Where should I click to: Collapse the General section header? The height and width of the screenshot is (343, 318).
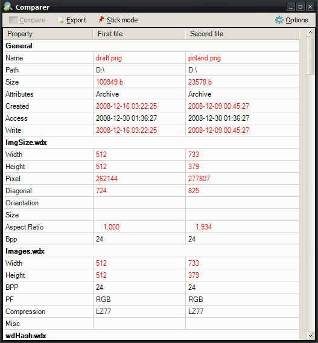pyautogui.click(x=151, y=46)
